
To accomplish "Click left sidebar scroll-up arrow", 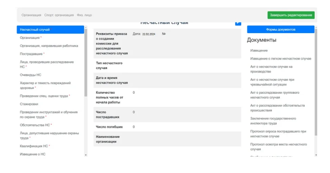I will pyautogui.click(x=86, y=28).
